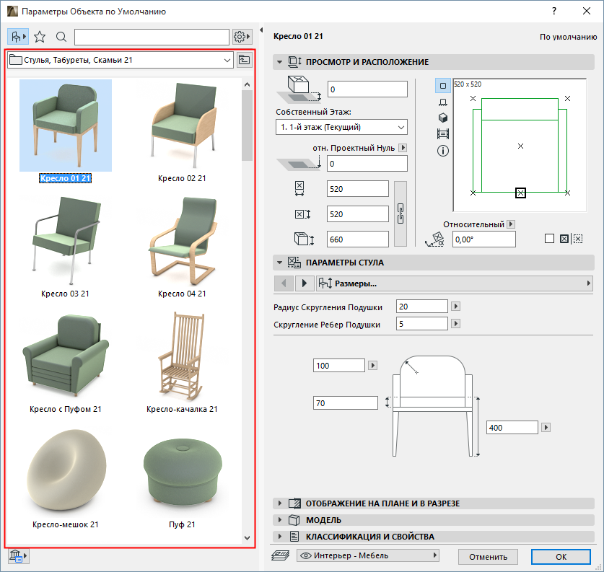Open the Favorites star in library toolbar
The image size is (604, 572).
pyautogui.click(x=40, y=37)
